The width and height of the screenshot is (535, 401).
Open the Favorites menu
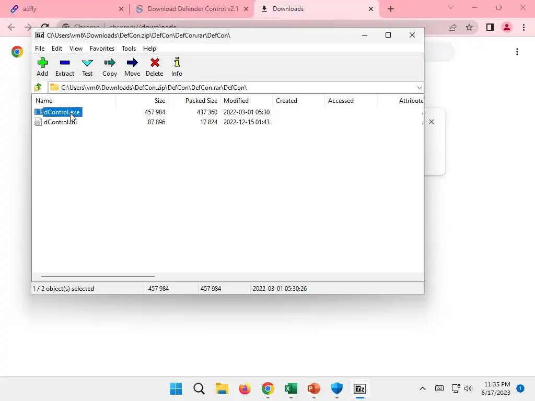coord(102,49)
